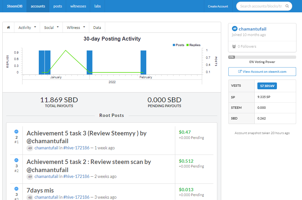Open the 7days mis post

[40, 190]
